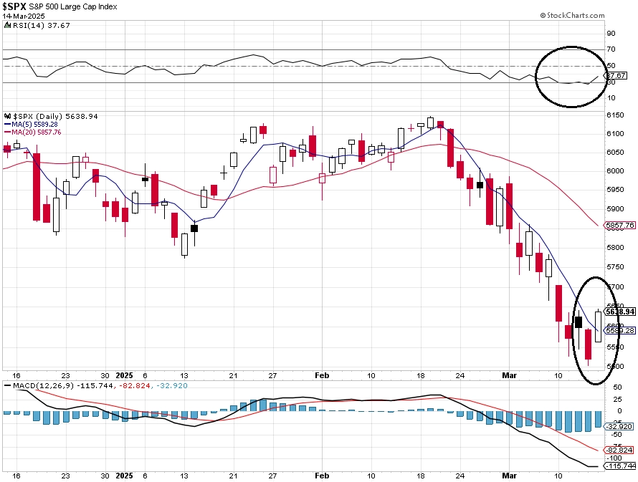Viewport: 638px width, 482px height.
Task: Click the Feb label on price axis
Action: point(321,375)
